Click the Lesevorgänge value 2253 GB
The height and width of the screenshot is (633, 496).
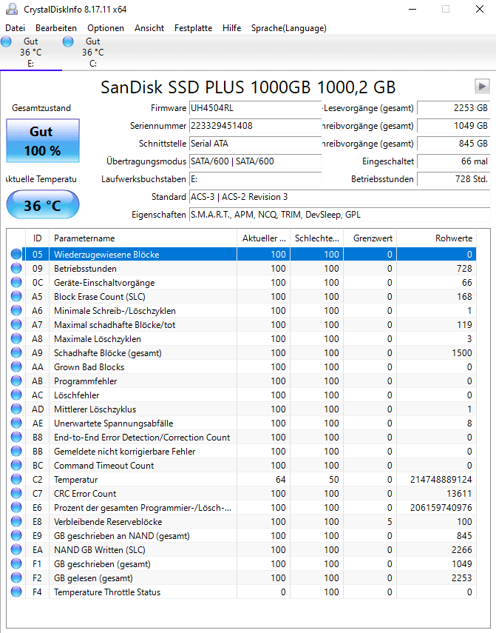pyautogui.click(x=454, y=108)
